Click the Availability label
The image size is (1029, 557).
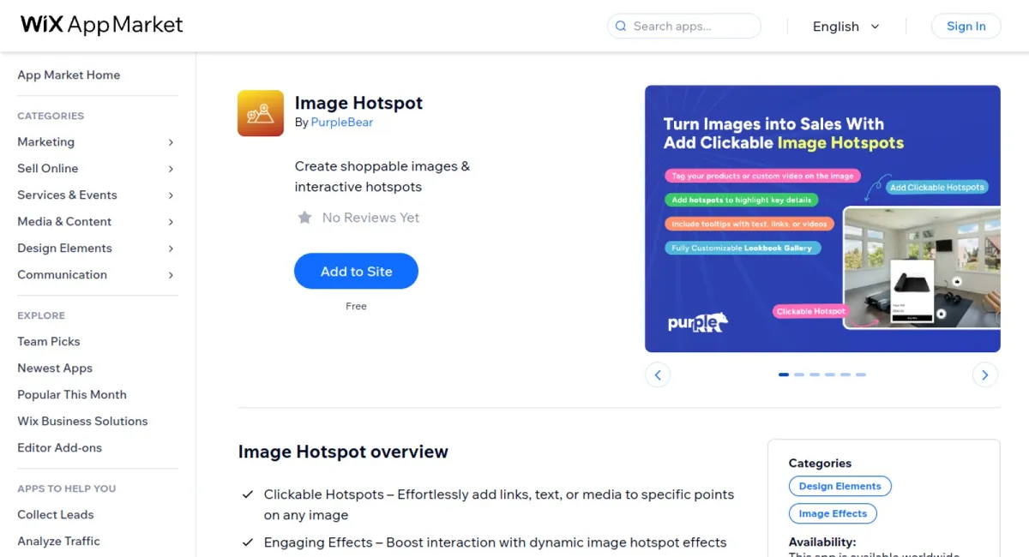[822, 542]
